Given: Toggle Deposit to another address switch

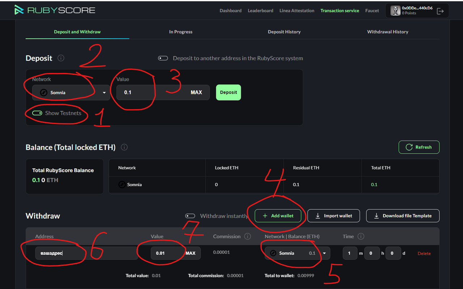Looking at the screenshot, I should tap(163, 58).
